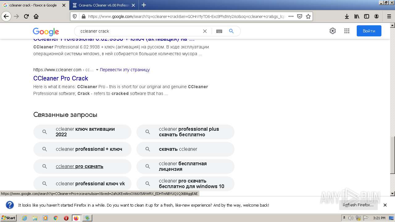This screenshot has width=395, height=222.
Task: Launch Windows Media Player from taskbar
Action: click(x=45, y=218)
